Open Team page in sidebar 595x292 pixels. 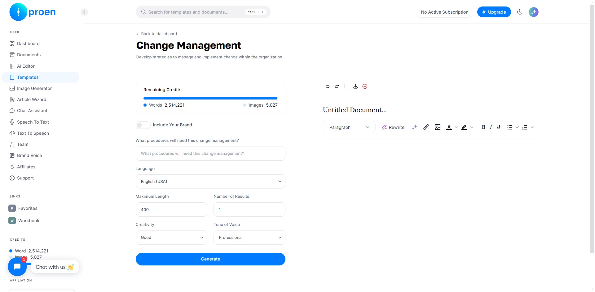pos(41,144)
